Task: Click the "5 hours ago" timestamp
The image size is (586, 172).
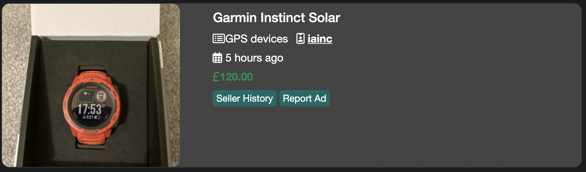Action: pos(254,58)
